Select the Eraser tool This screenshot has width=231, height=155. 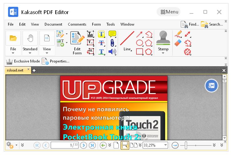click(x=178, y=43)
